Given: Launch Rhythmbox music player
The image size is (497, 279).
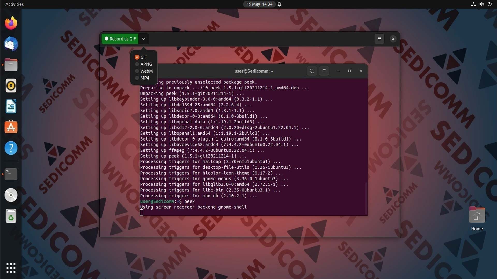Looking at the screenshot, I should [11, 86].
